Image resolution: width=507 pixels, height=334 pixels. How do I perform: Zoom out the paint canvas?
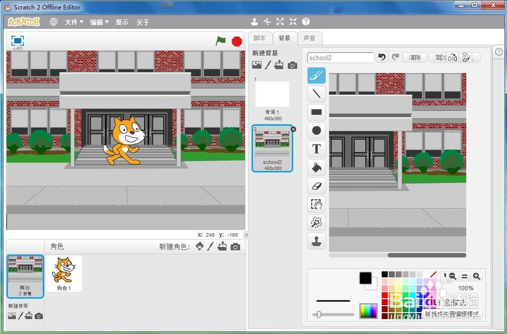tap(453, 276)
